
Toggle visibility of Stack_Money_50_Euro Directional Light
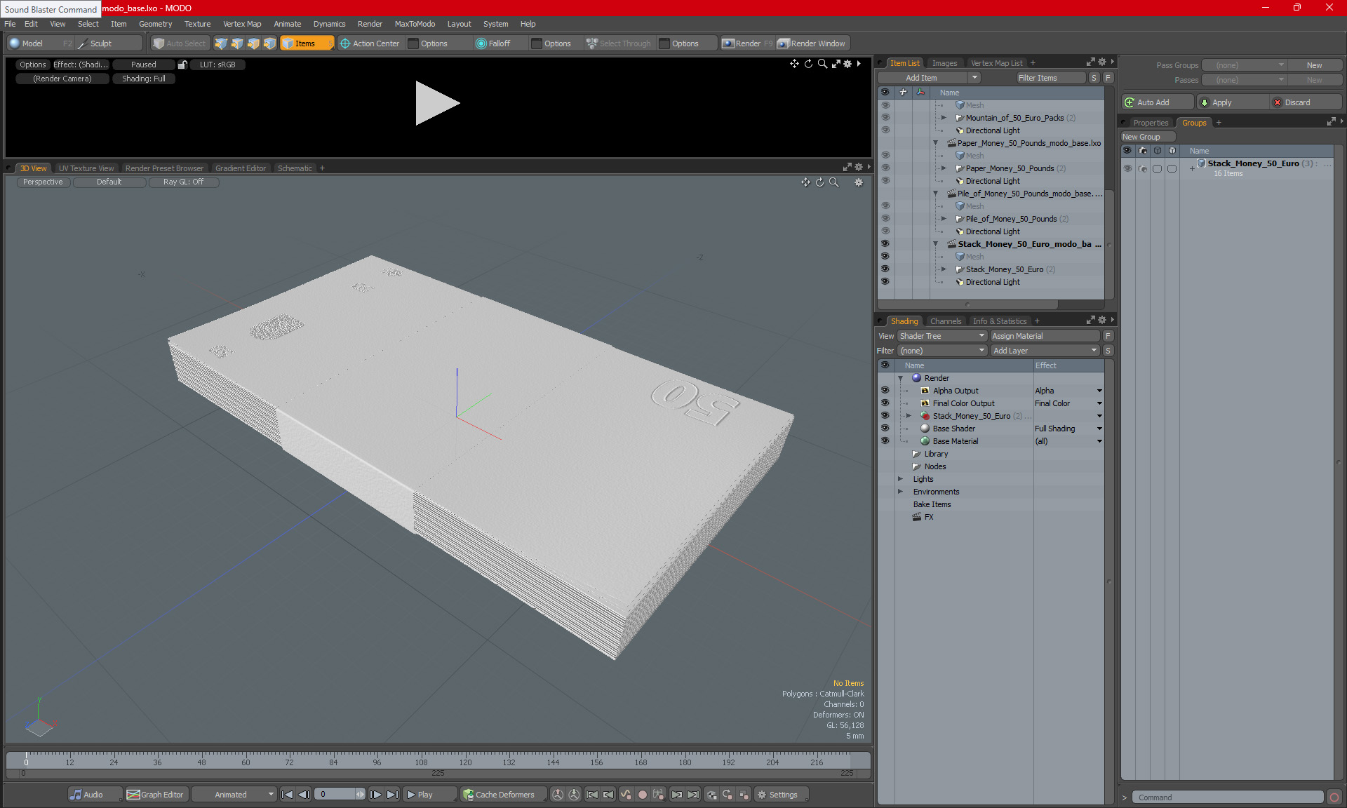point(885,282)
